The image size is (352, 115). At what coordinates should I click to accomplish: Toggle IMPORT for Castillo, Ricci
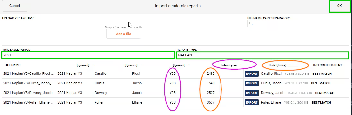pos(252,74)
